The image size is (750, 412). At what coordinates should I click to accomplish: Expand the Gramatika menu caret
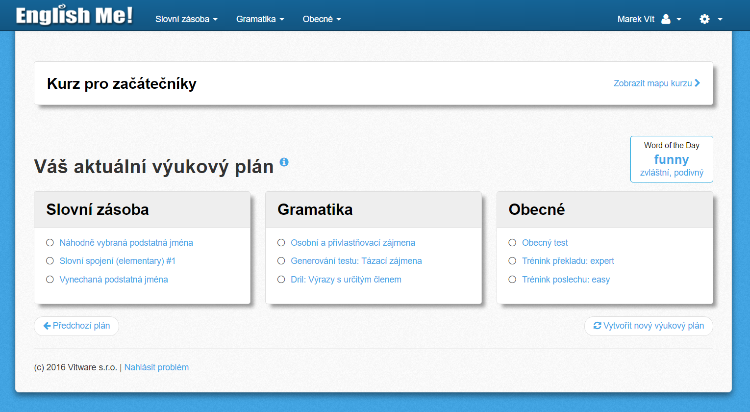pos(282,20)
